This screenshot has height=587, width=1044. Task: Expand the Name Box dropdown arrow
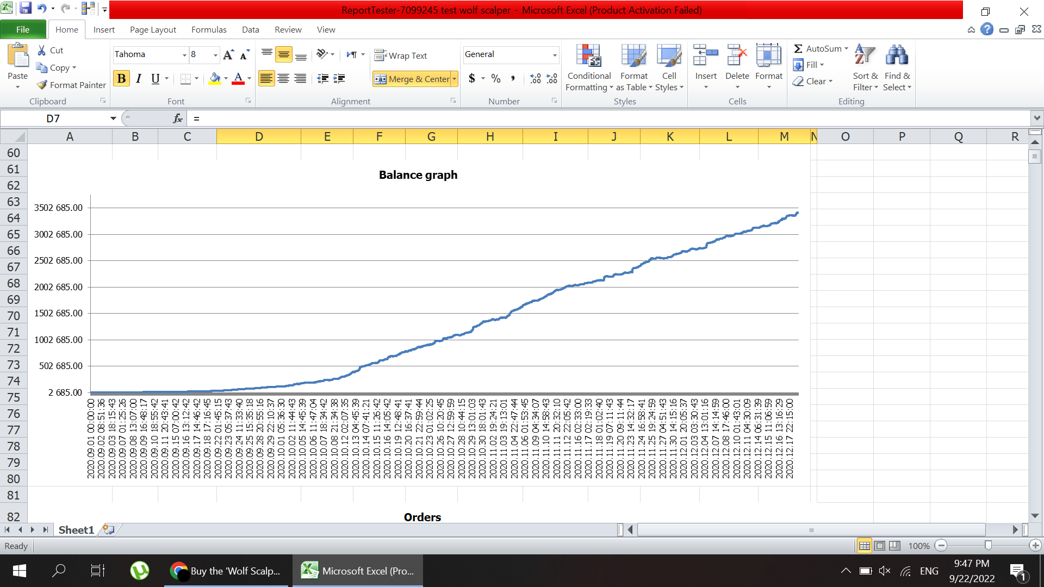click(x=113, y=118)
